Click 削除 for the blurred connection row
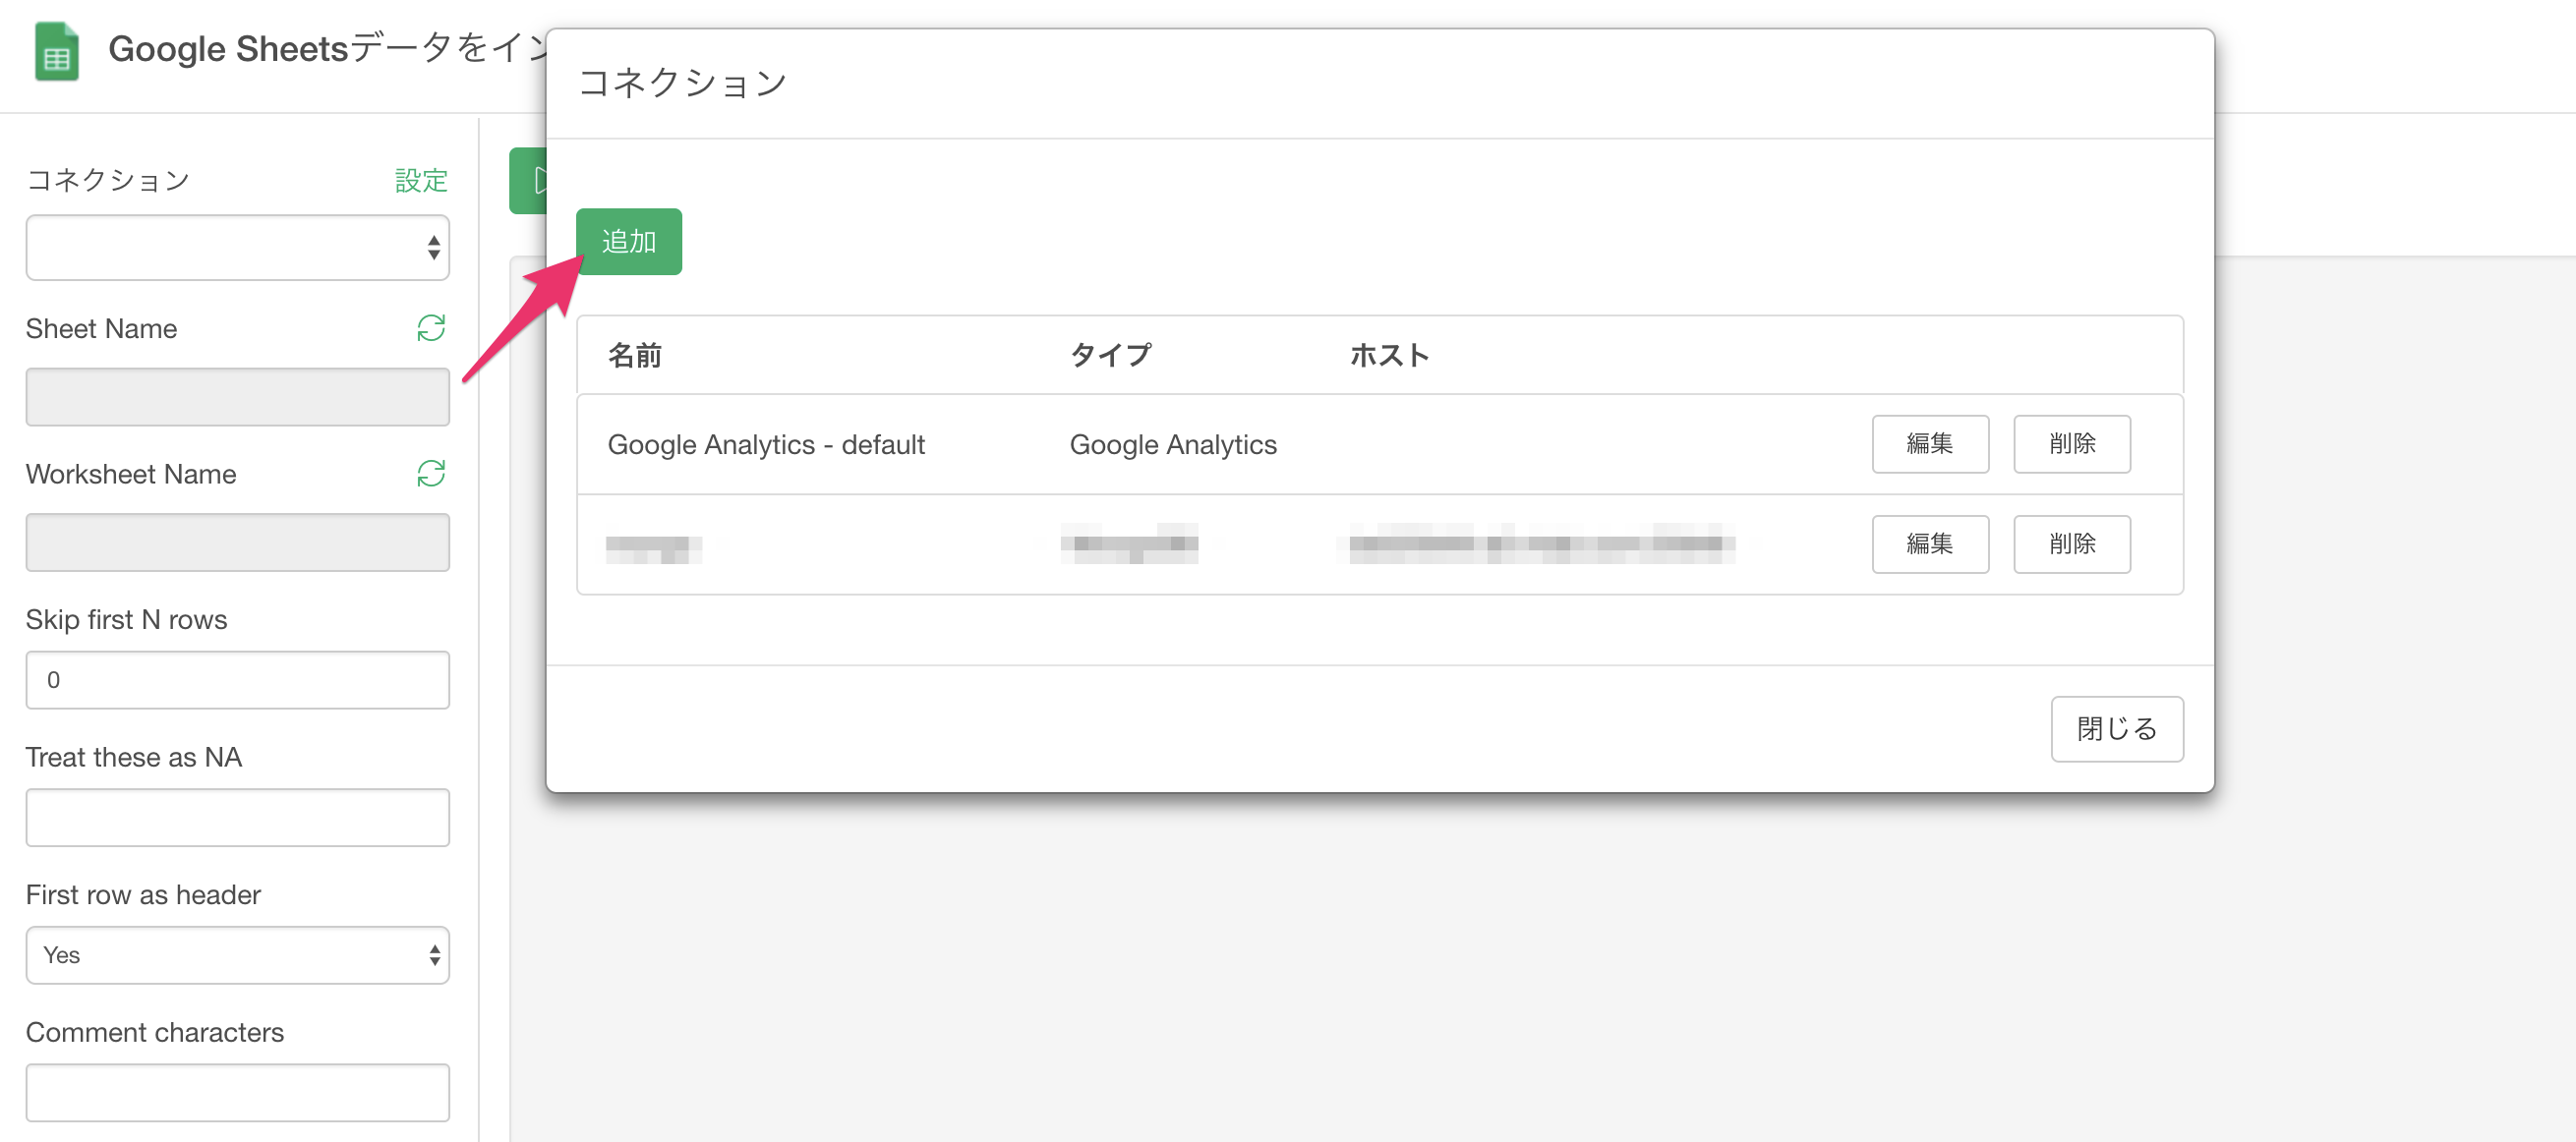The image size is (2576, 1142). pos(2072,544)
